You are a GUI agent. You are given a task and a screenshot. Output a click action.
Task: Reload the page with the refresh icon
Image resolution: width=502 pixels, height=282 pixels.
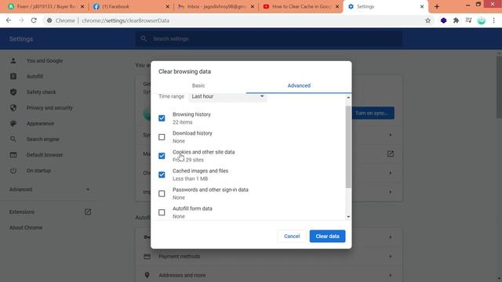(34, 20)
